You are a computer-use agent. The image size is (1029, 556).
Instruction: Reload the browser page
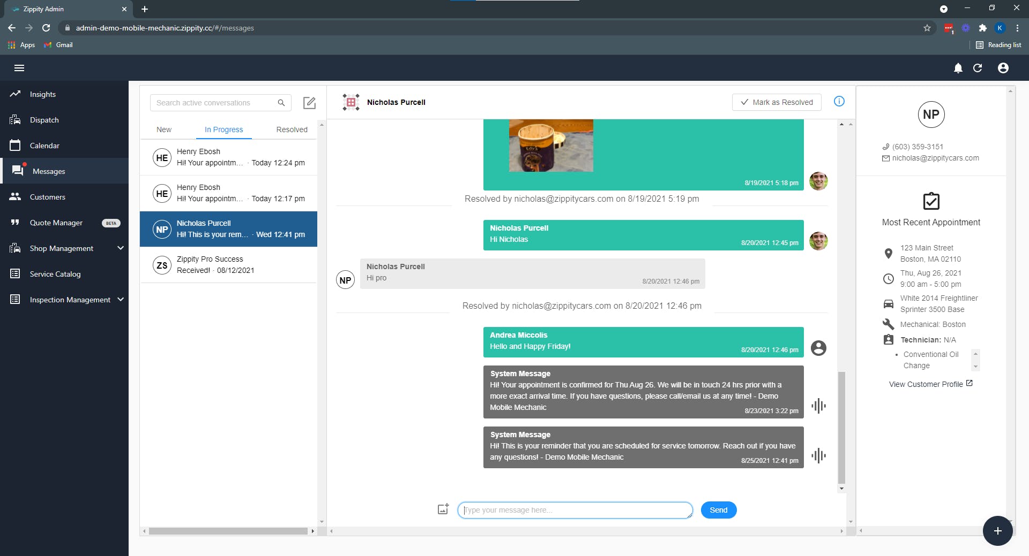coord(46,28)
